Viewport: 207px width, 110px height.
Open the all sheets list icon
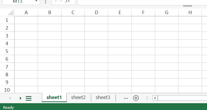click(x=29, y=98)
